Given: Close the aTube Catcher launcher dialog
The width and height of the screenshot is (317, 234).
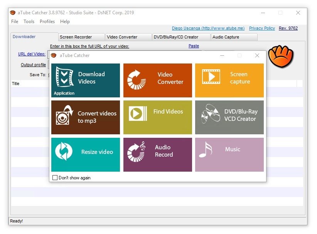Looking at the screenshot, I should tap(257, 55).
